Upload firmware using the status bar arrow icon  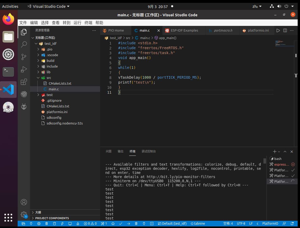[x=128, y=223]
